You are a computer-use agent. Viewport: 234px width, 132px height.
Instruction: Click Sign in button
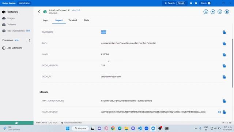tap(205, 3)
